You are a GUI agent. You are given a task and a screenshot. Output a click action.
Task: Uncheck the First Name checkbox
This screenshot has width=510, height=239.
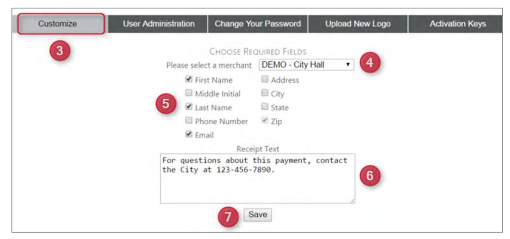click(189, 79)
